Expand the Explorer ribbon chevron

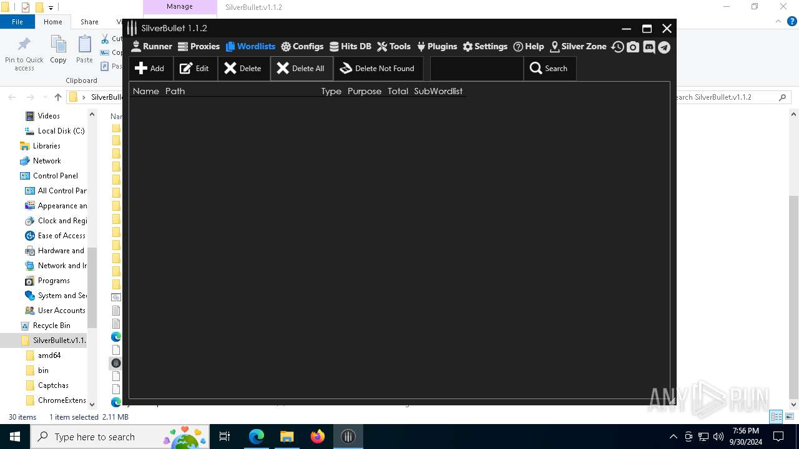pos(778,22)
